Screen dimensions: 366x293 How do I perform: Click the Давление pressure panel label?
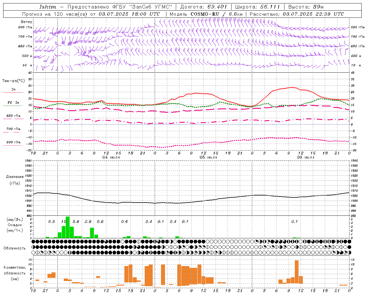coord(15,177)
